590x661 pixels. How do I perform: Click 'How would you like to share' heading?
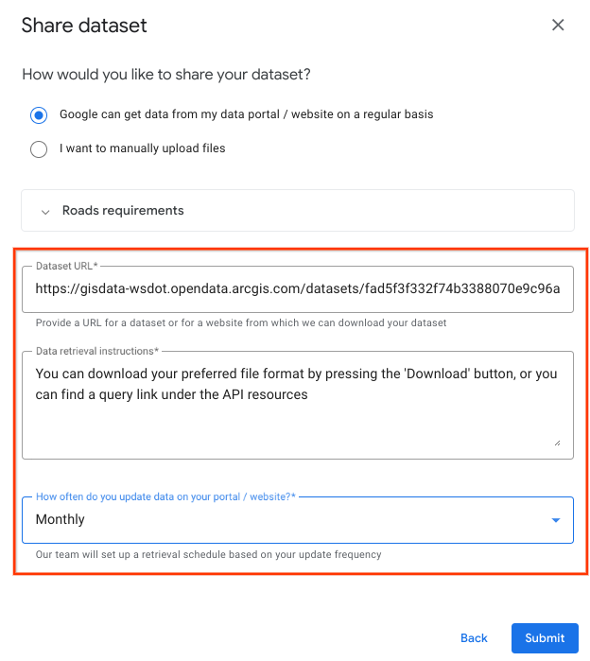[x=166, y=75]
